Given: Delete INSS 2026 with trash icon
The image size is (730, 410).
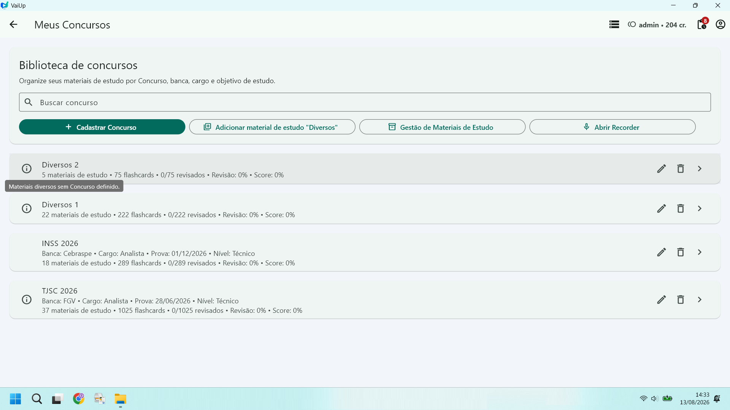Looking at the screenshot, I should click(x=681, y=252).
